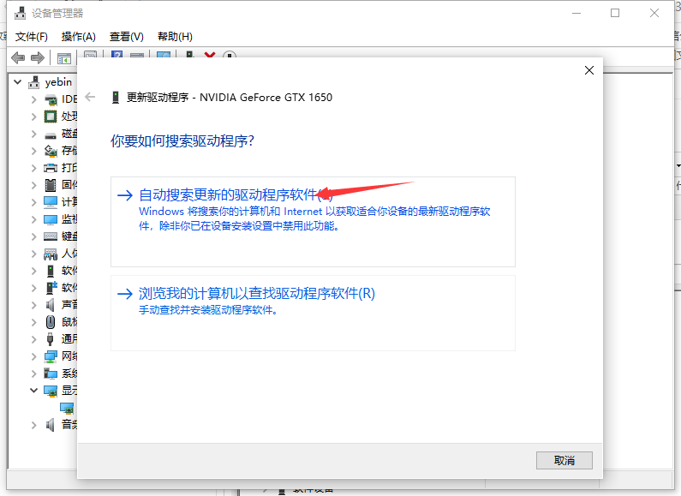Click the red X uninstall device icon

pyautogui.click(x=210, y=57)
